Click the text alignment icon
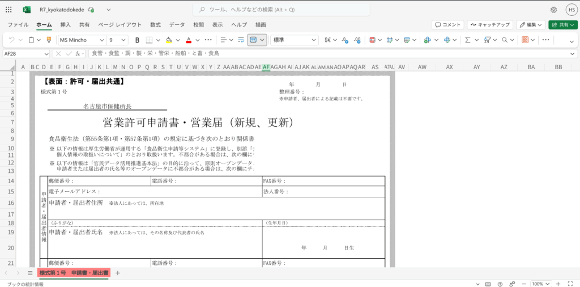The height and width of the screenshot is (287, 580). [223, 40]
